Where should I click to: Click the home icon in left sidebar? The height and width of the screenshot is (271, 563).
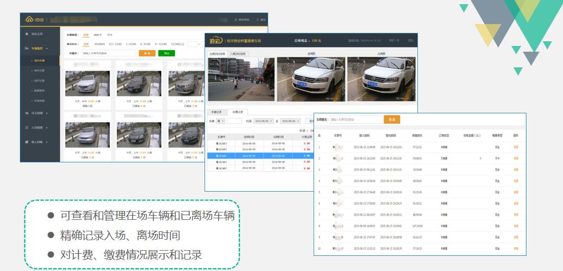click(x=27, y=34)
